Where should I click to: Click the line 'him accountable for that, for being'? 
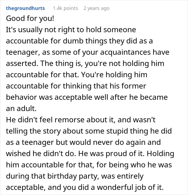coord(89,165)
